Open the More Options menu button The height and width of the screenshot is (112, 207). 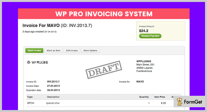point(90,50)
